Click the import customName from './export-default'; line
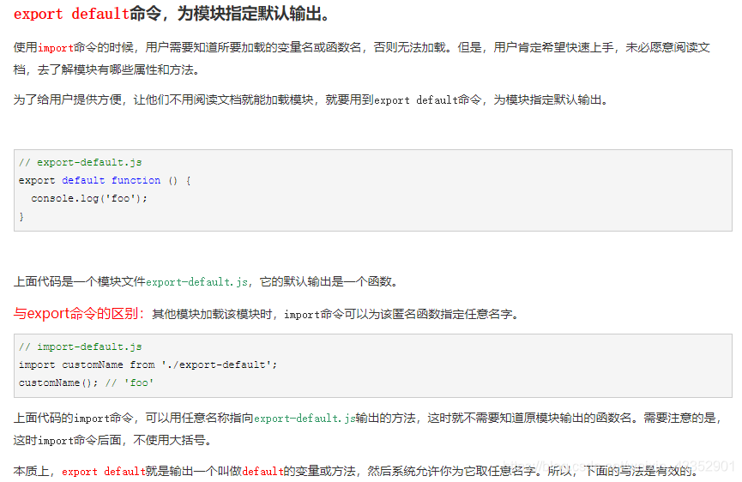 pos(148,365)
